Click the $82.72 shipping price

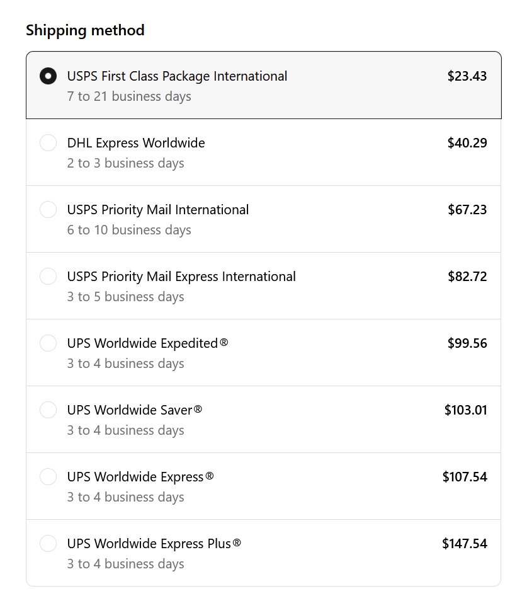tap(467, 276)
